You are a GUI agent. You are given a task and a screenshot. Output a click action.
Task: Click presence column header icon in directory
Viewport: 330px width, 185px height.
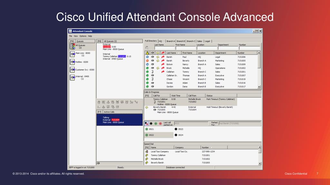147,53
